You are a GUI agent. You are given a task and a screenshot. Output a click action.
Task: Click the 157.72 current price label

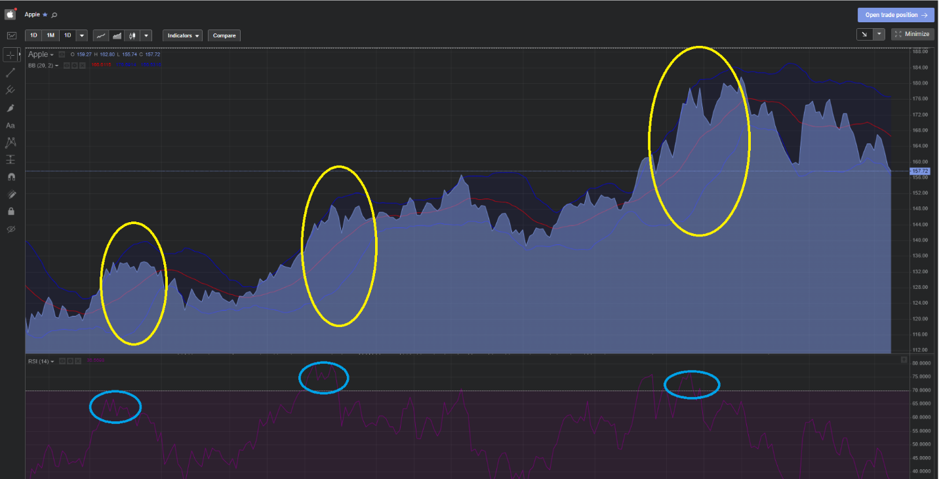click(x=919, y=171)
